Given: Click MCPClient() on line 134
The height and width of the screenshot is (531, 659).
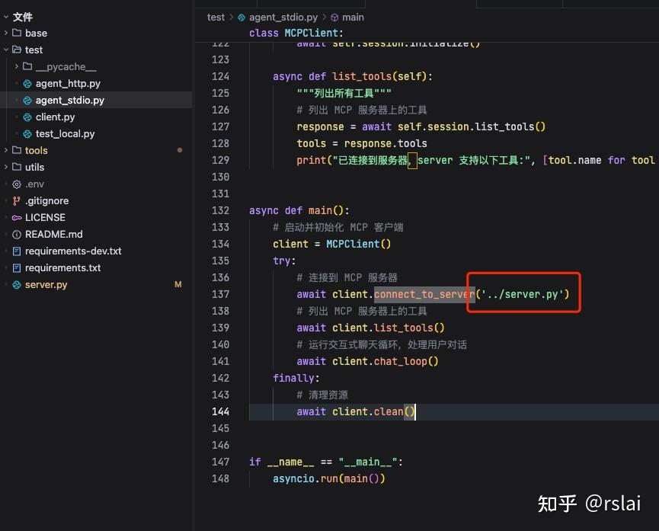Looking at the screenshot, I should click(359, 244).
